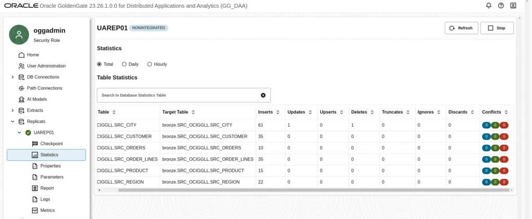Click the AI Models icon in sidebar

click(21, 99)
